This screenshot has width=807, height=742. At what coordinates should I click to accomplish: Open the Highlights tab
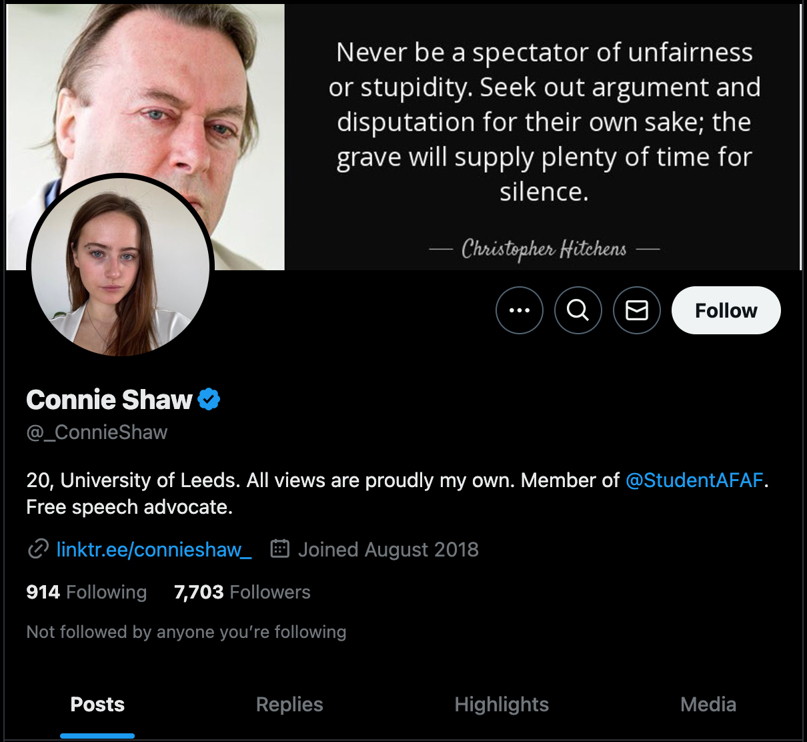pyautogui.click(x=502, y=705)
